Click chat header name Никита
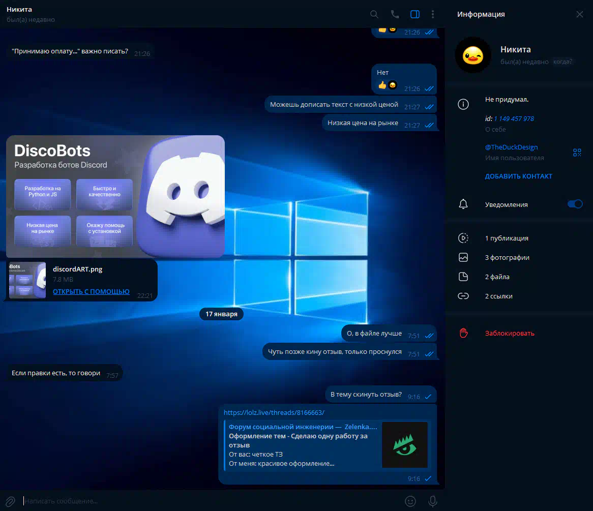 (x=19, y=10)
